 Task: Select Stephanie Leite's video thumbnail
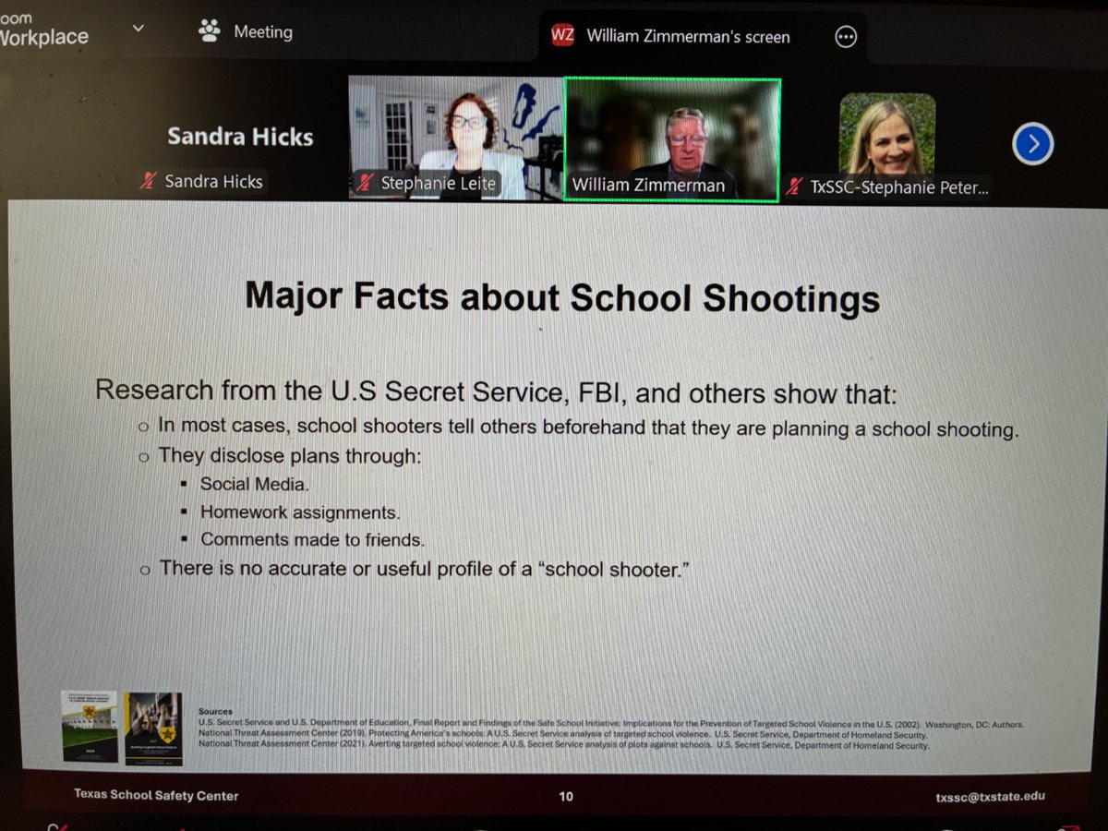[455, 138]
